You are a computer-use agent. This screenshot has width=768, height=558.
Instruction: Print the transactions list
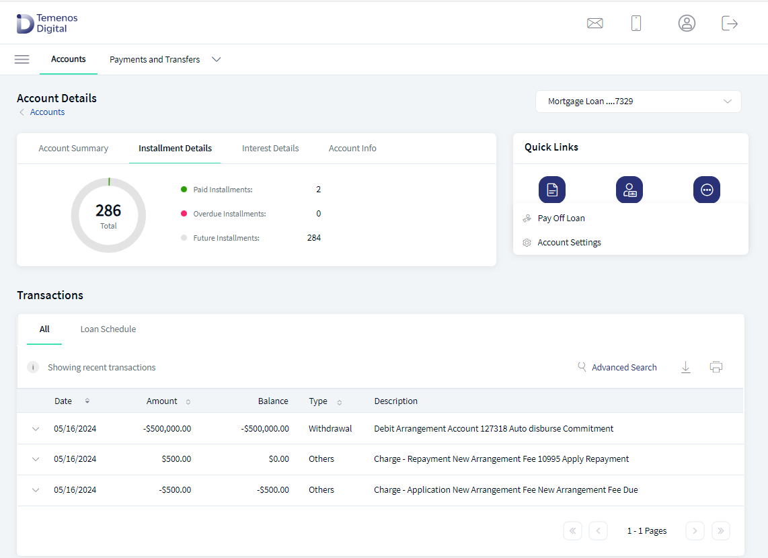[716, 367]
